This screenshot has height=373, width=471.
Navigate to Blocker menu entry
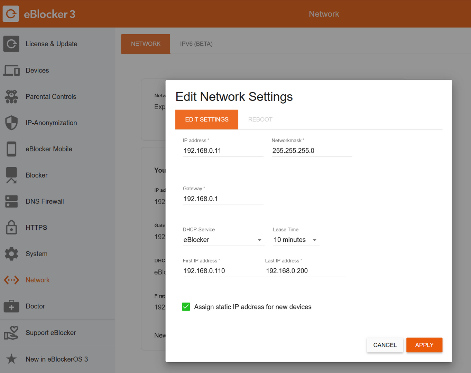click(37, 175)
